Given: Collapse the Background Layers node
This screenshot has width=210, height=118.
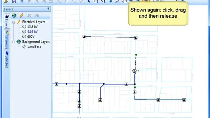Looking at the screenshot, I should click(13, 42).
